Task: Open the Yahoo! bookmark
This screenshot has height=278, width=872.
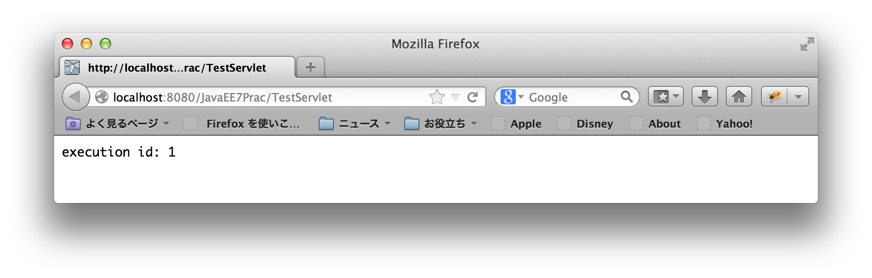Action: coord(725,124)
